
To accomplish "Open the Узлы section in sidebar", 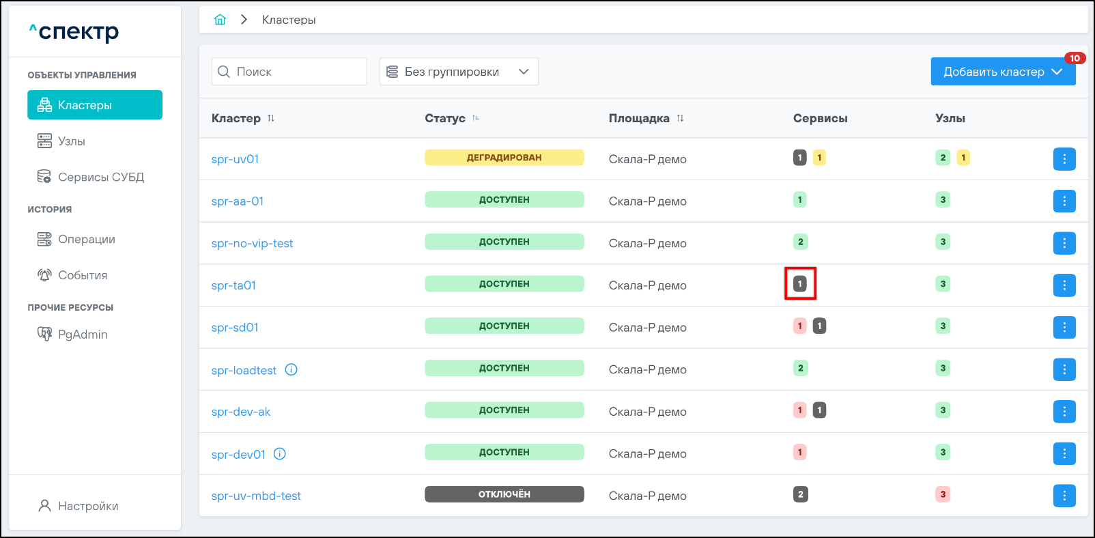I will click(72, 141).
